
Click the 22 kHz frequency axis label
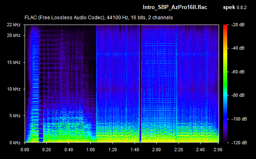coord(14,25)
